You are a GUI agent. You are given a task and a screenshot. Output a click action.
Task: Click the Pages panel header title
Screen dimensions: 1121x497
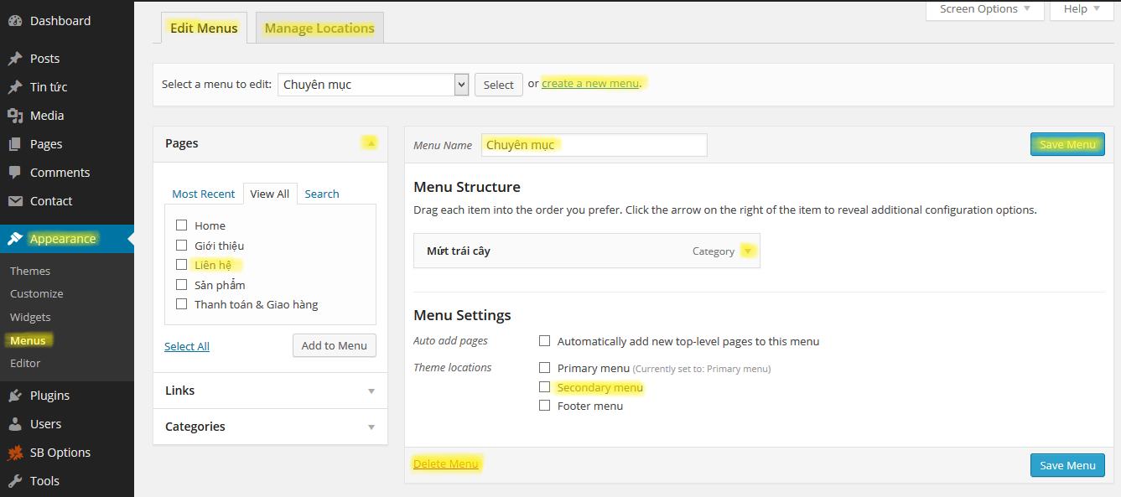click(182, 143)
